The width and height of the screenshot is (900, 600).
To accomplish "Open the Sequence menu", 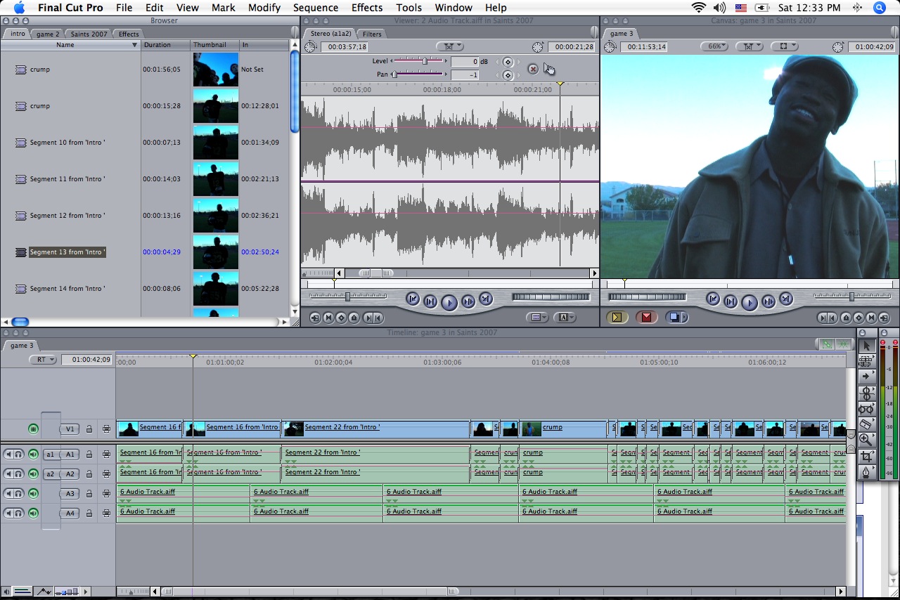I will pos(316,8).
